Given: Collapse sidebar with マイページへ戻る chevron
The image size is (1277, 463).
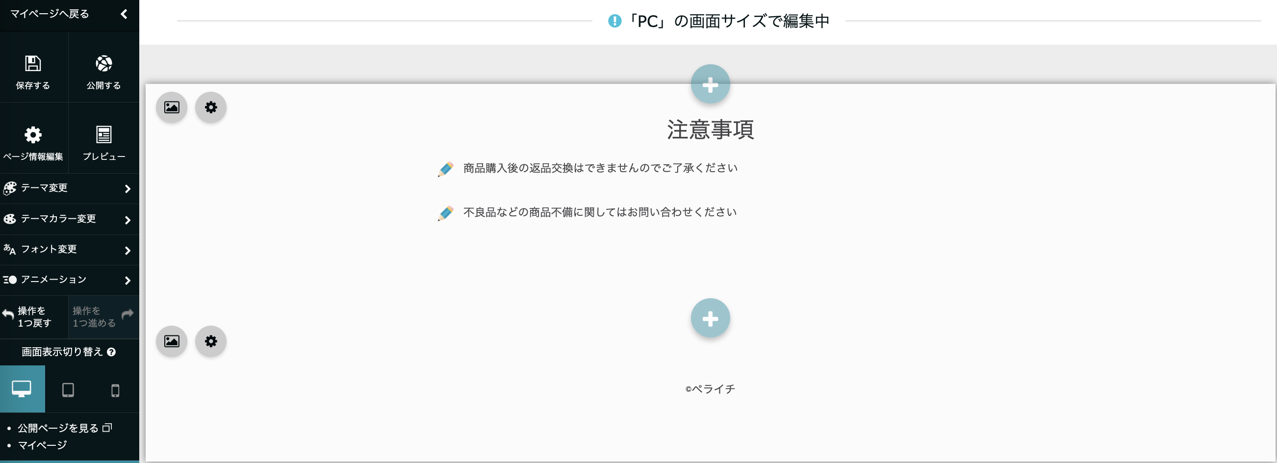Looking at the screenshot, I should click(x=124, y=14).
